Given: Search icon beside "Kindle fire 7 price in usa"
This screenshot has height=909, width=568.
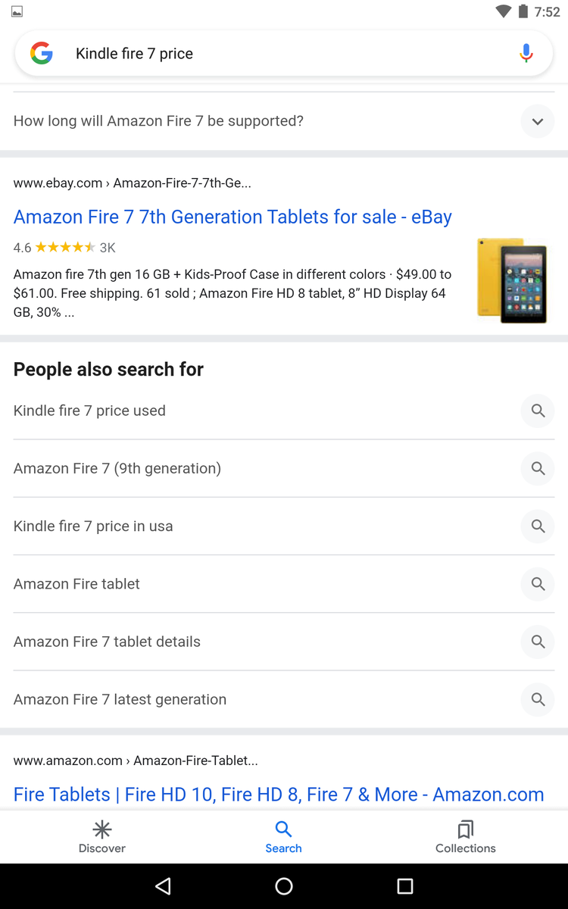Looking at the screenshot, I should (x=538, y=526).
